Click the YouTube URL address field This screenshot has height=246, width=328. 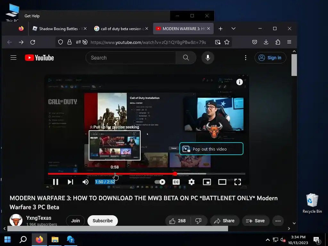pyautogui.click(x=148, y=42)
